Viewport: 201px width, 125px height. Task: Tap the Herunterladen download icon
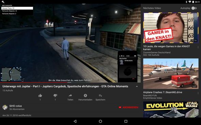coord(86,95)
